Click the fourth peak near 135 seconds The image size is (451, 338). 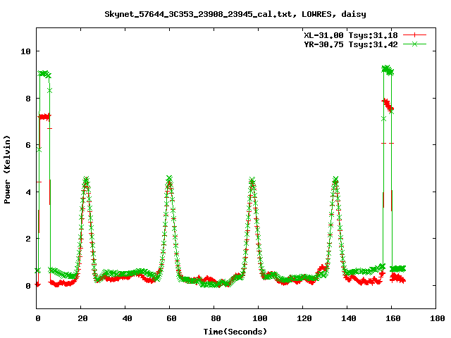click(335, 180)
